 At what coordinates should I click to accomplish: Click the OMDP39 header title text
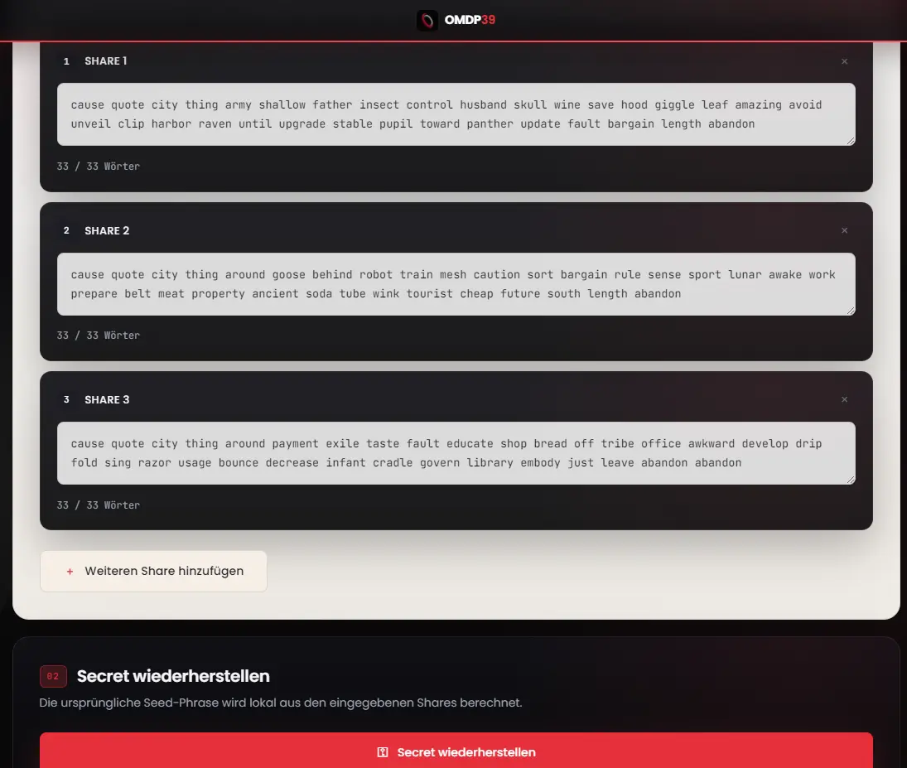[470, 20]
